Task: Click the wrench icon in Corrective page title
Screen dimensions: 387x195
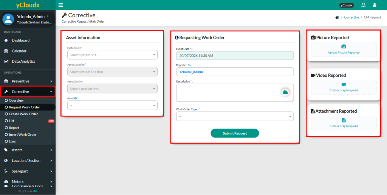Action: pos(64,15)
